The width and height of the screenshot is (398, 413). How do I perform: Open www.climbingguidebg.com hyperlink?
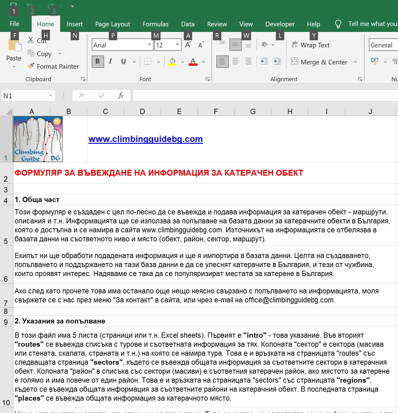146,139
